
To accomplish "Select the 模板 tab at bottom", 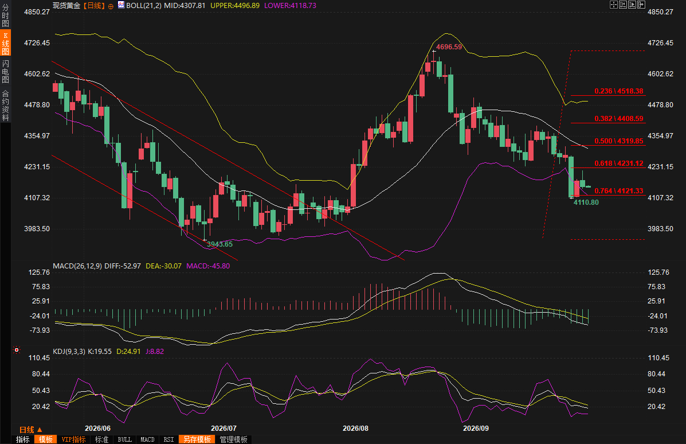I will point(45,439).
